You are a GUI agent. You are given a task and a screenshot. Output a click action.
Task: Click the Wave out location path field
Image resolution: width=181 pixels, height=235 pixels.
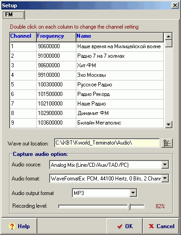point(107,143)
